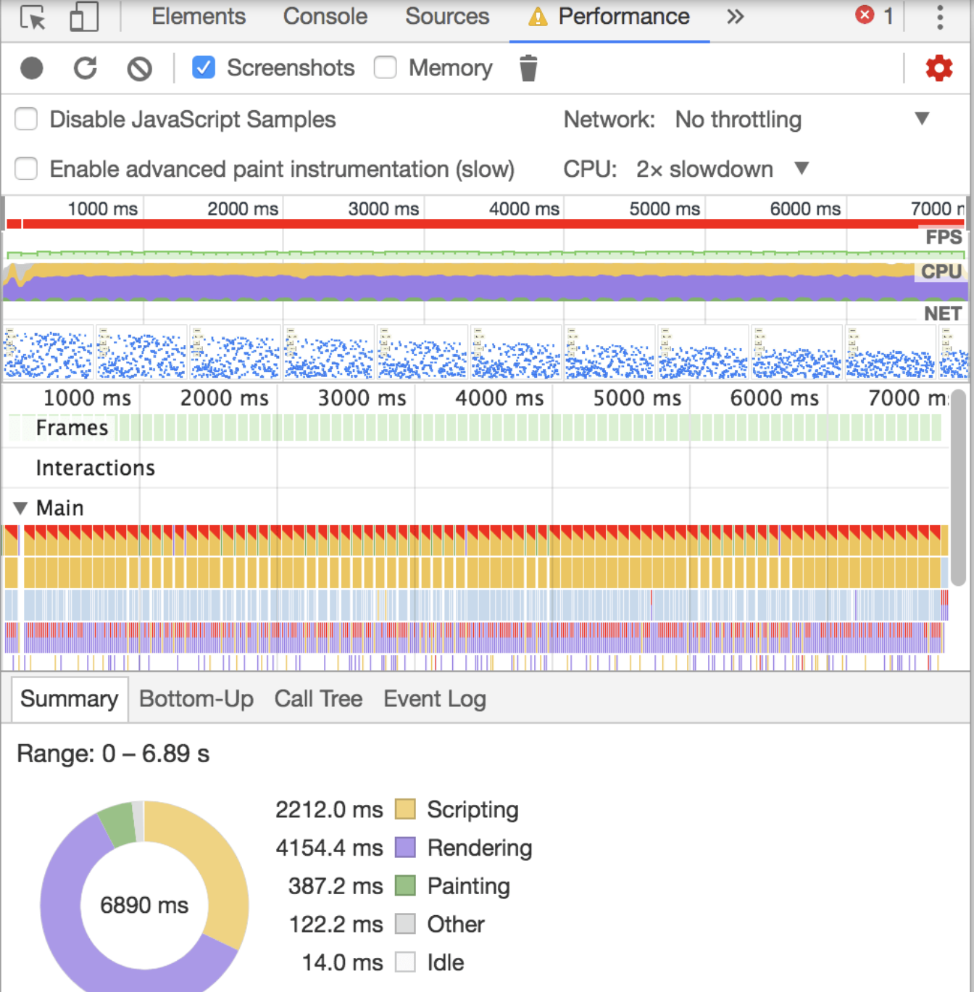Click the 5000 ms flame chart ruler marker
This screenshot has width=974, height=992.
637,398
